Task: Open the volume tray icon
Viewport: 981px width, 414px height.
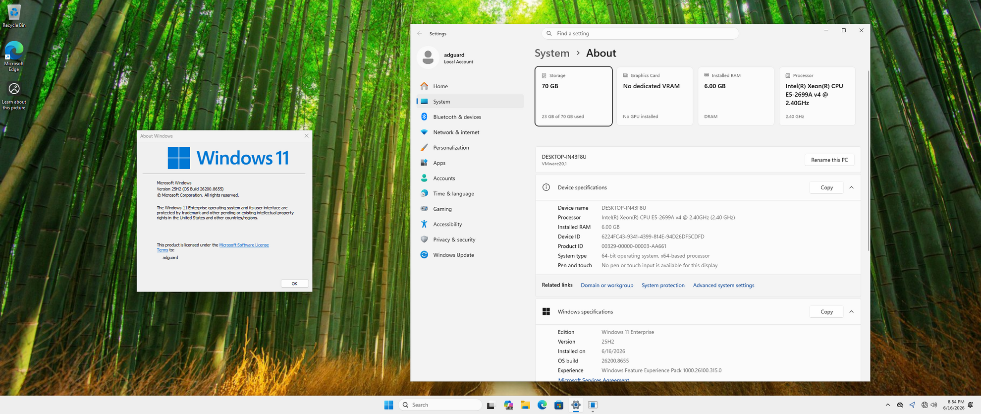Action: pyautogui.click(x=934, y=405)
